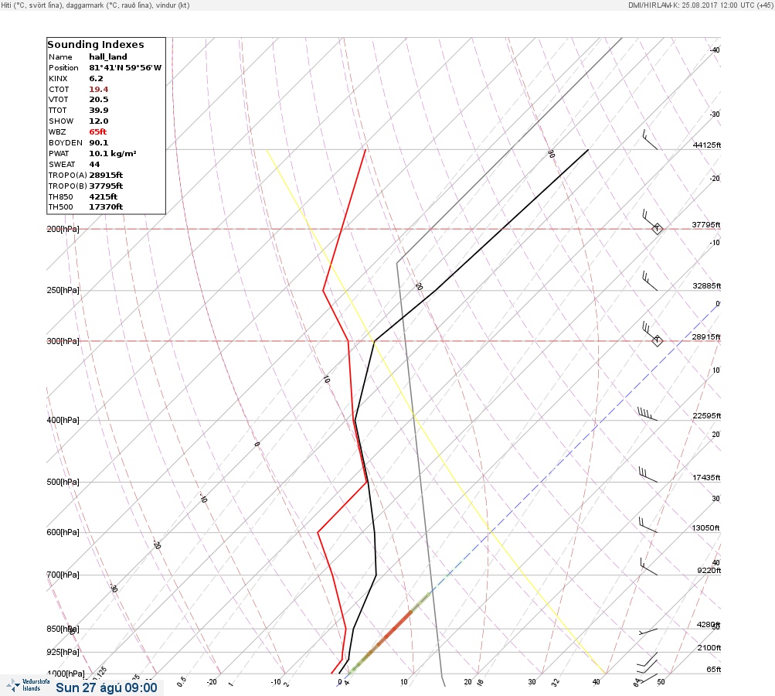Click the TROPO(A) value in the index box
This screenshot has height=696, width=775.
pyautogui.click(x=106, y=175)
